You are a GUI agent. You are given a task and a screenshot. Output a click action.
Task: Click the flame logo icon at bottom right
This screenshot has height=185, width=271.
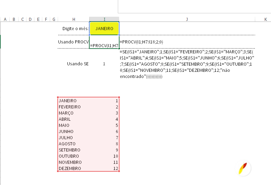(x=244, y=169)
